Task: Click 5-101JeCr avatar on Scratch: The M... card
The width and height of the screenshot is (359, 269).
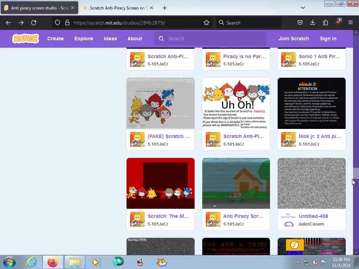Action: (137, 219)
